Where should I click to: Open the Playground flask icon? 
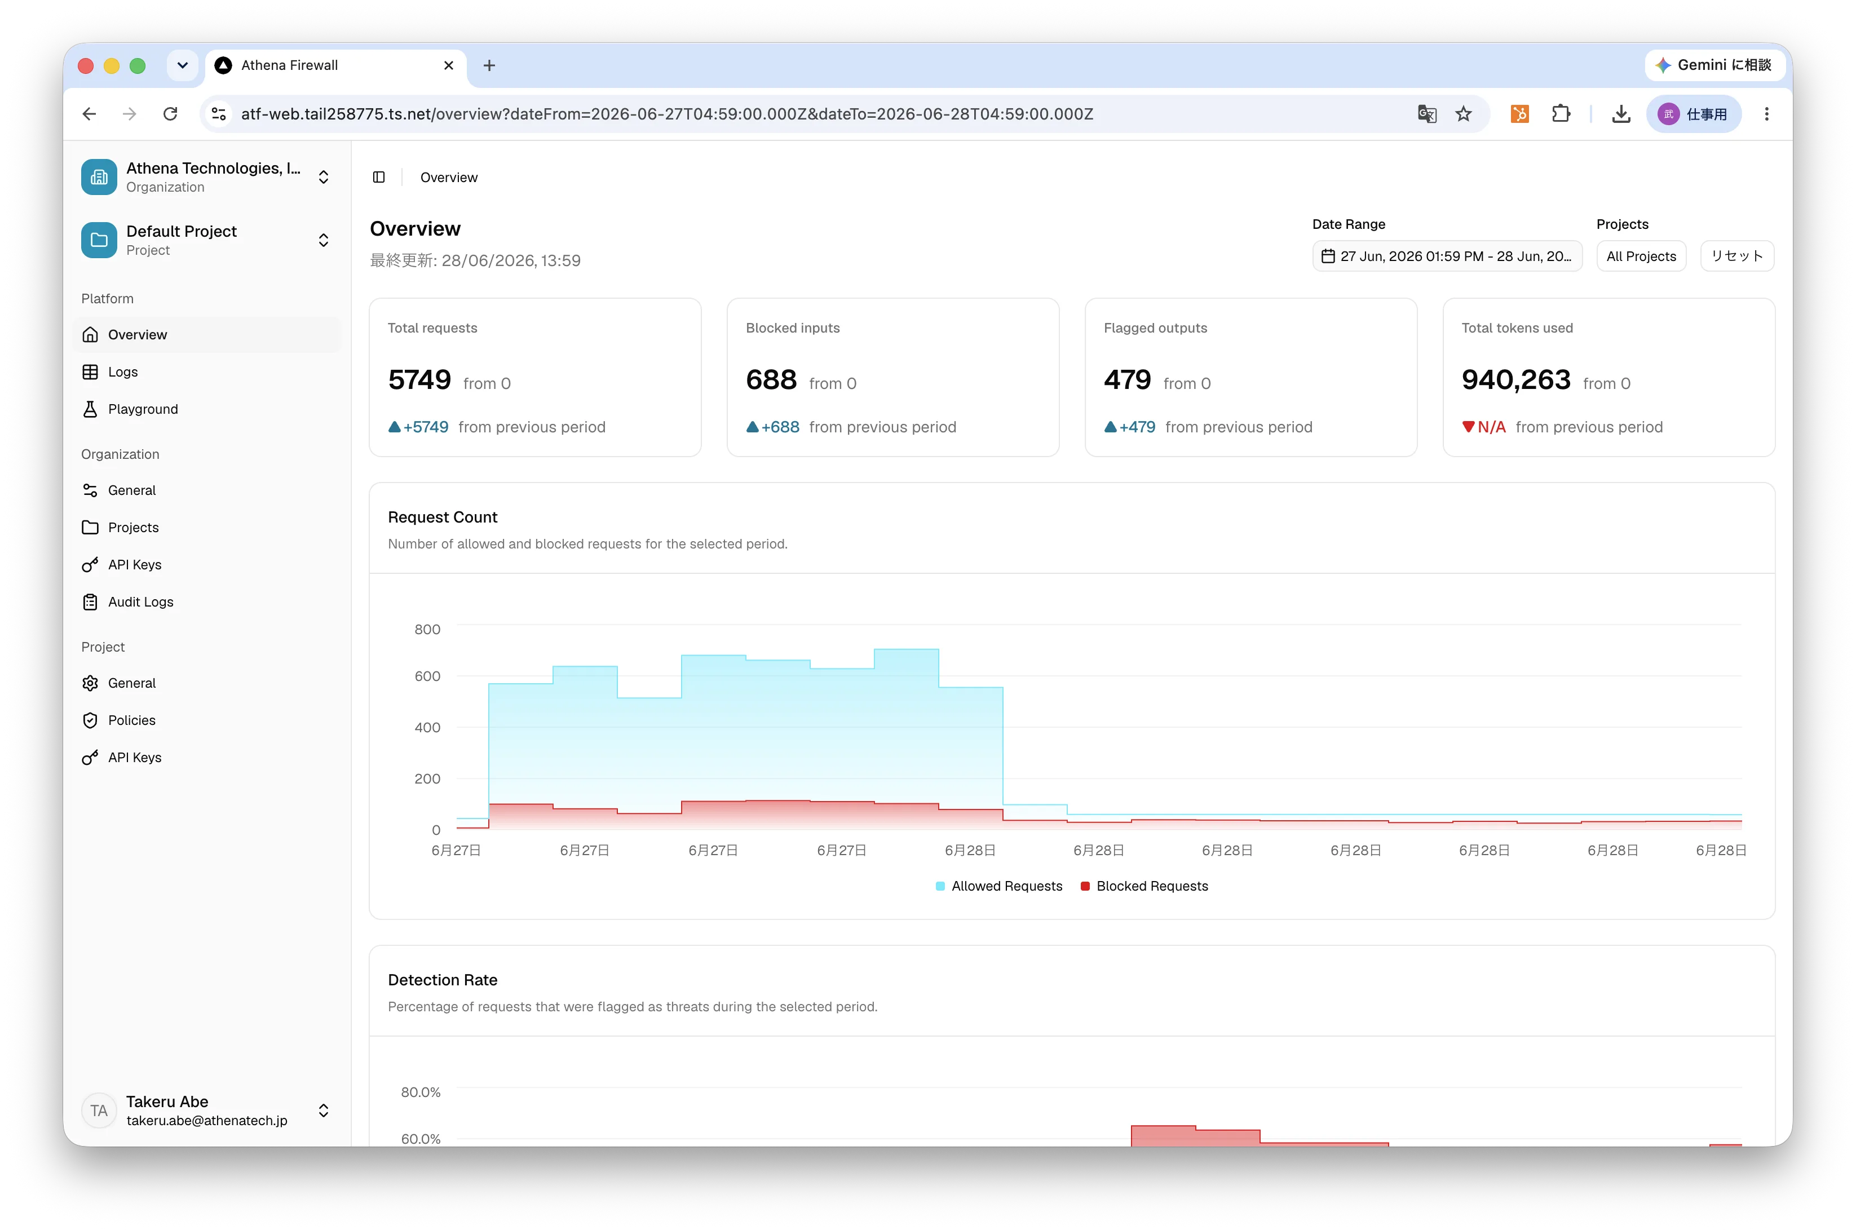pyautogui.click(x=90, y=409)
